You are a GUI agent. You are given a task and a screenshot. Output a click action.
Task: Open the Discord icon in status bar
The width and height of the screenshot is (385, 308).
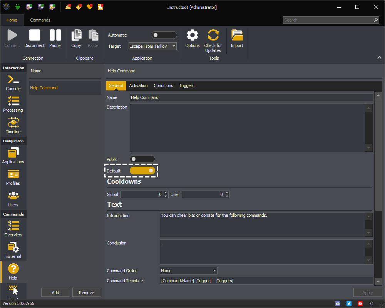tap(338, 304)
